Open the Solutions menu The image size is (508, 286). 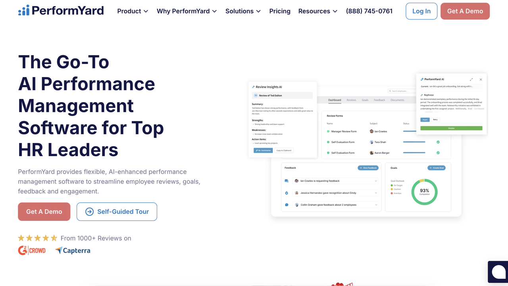pos(243,11)
